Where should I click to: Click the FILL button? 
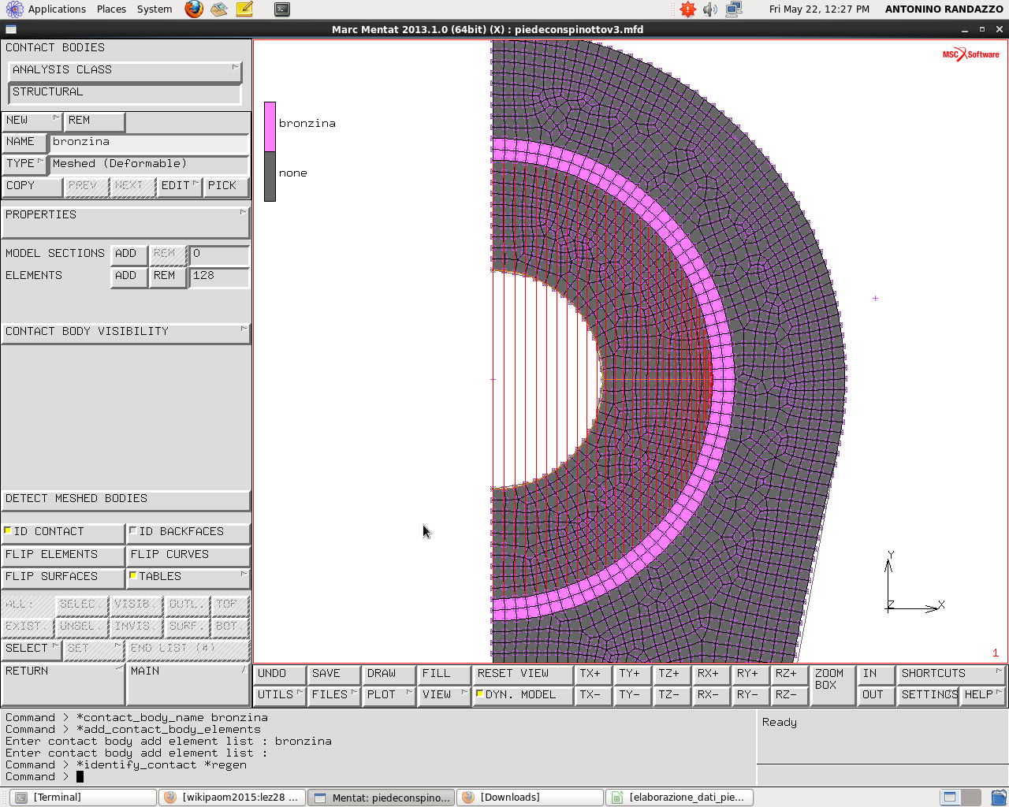(444, 674)
